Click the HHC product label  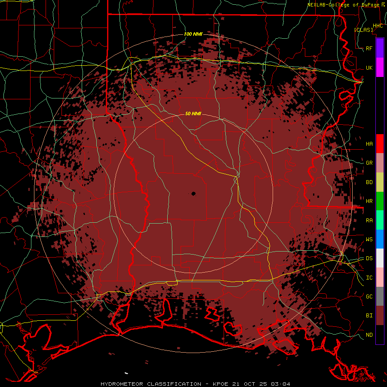coord(378,26)
